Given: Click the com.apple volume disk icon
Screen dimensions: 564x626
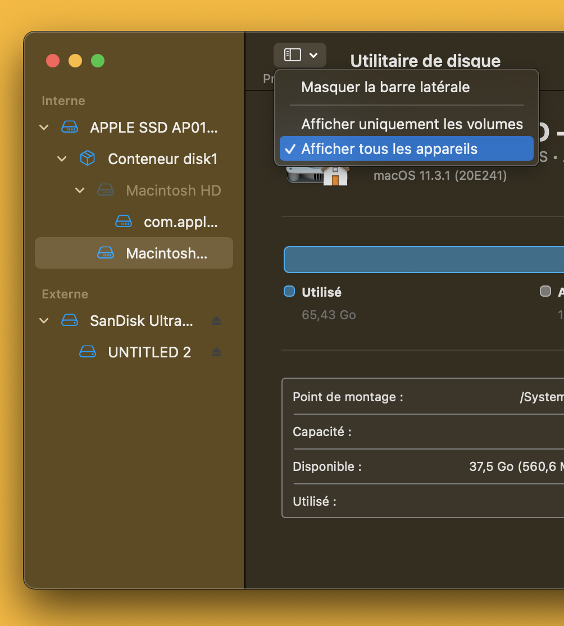Looking at the screenshot, I should [124, 221].
